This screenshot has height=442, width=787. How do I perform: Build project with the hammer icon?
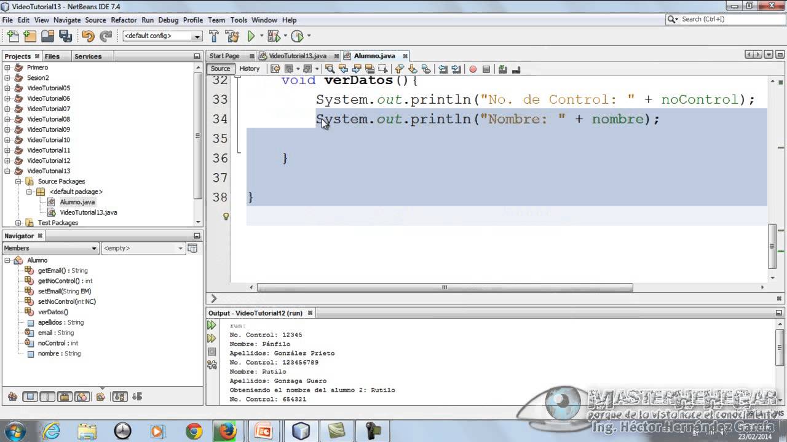[x=214, y=36]
